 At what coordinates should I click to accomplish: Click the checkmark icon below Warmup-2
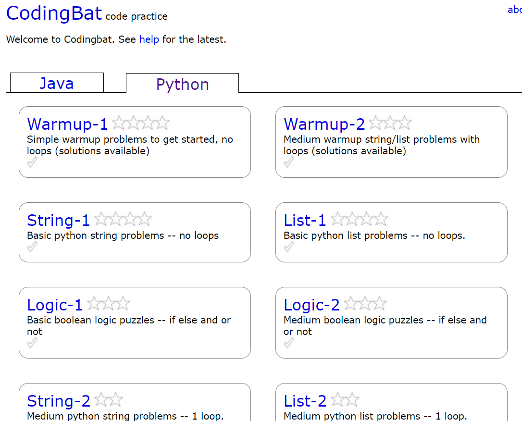[288, 162]
